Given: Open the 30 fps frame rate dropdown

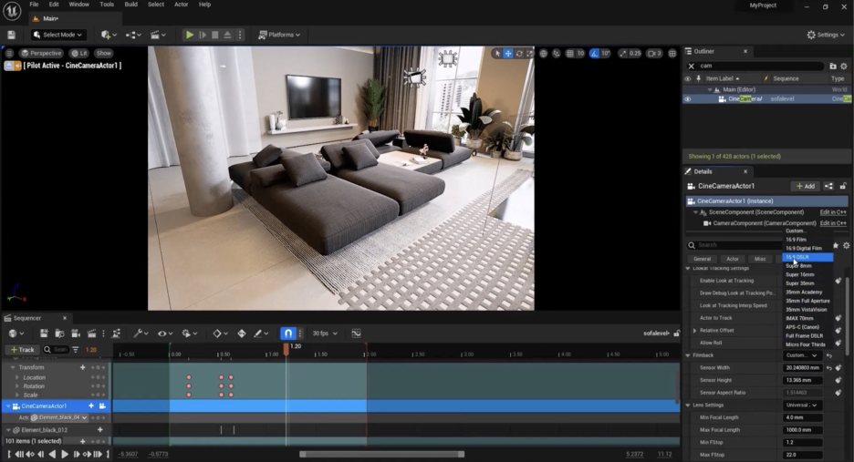Looking at the screenshot, I should 325,334.
